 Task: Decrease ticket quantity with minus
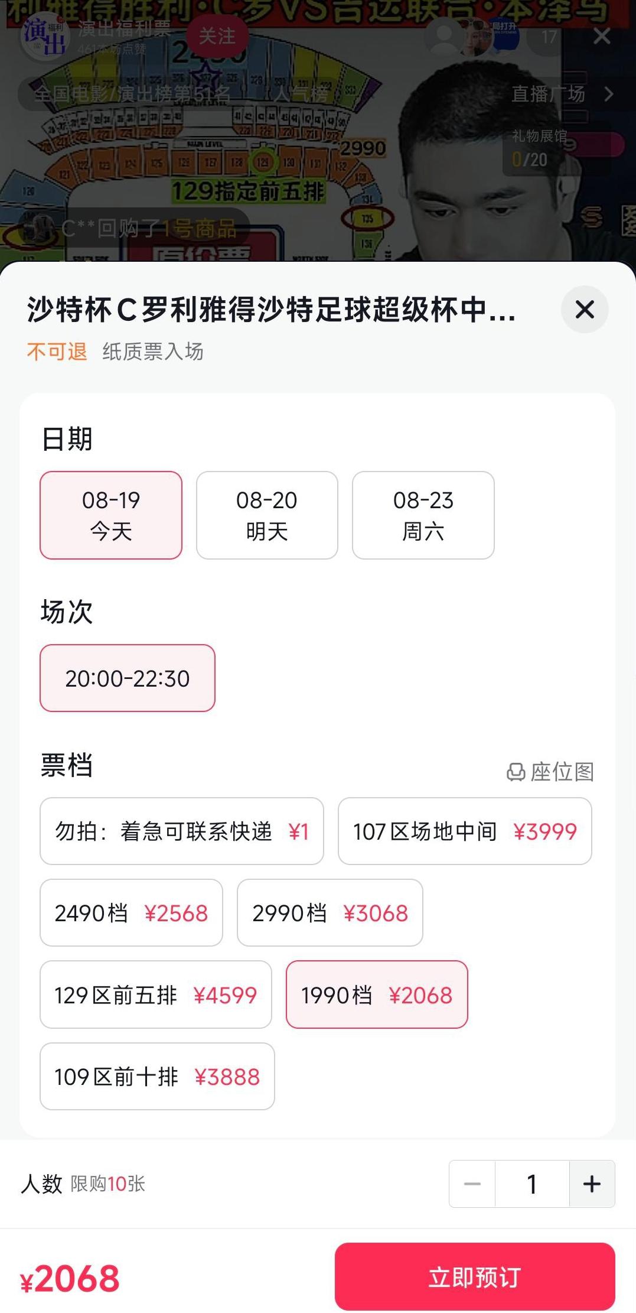pyautogui.click(x=472, y=1184)
